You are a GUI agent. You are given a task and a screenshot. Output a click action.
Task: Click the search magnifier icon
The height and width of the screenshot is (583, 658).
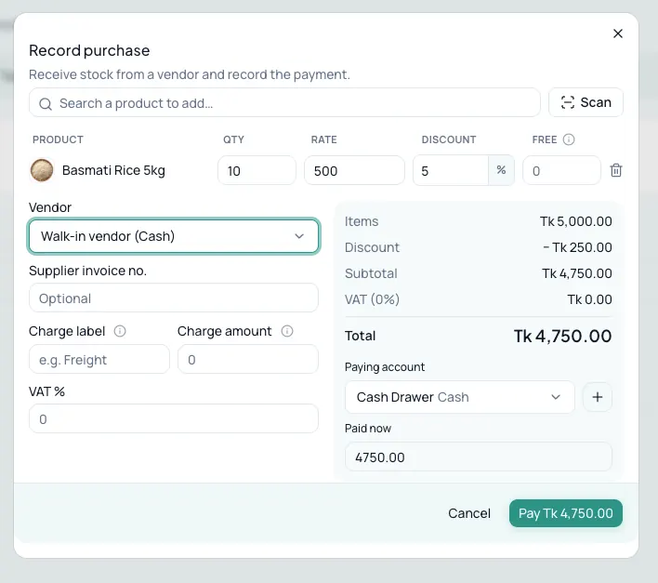46,103
